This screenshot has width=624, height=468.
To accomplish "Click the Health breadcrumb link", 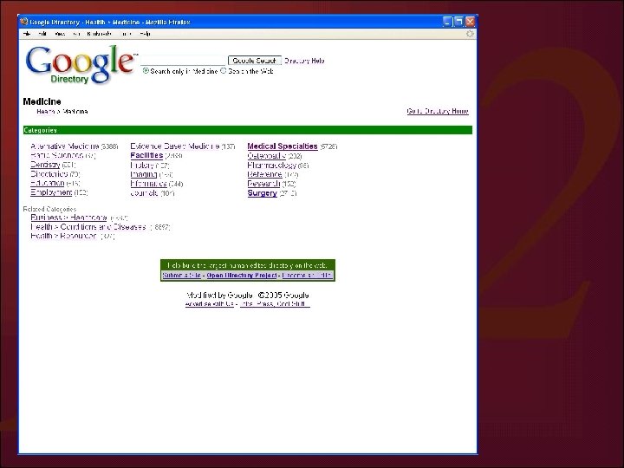I will (x=46, y=112).
